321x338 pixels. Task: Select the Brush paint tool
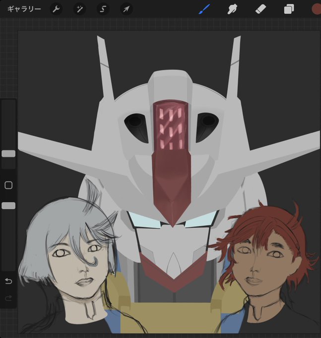coord(204,9)
